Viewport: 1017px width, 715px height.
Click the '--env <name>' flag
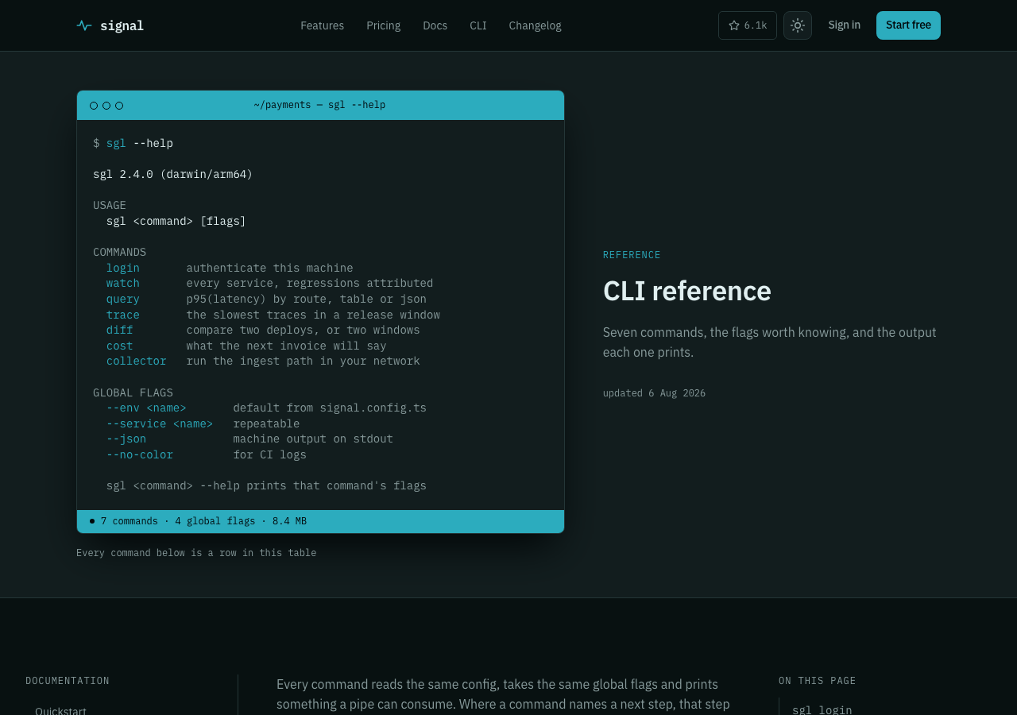[146, 408]
